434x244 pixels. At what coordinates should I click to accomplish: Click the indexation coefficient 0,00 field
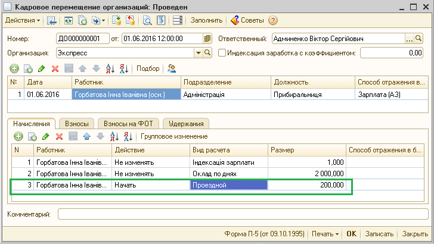391,53
